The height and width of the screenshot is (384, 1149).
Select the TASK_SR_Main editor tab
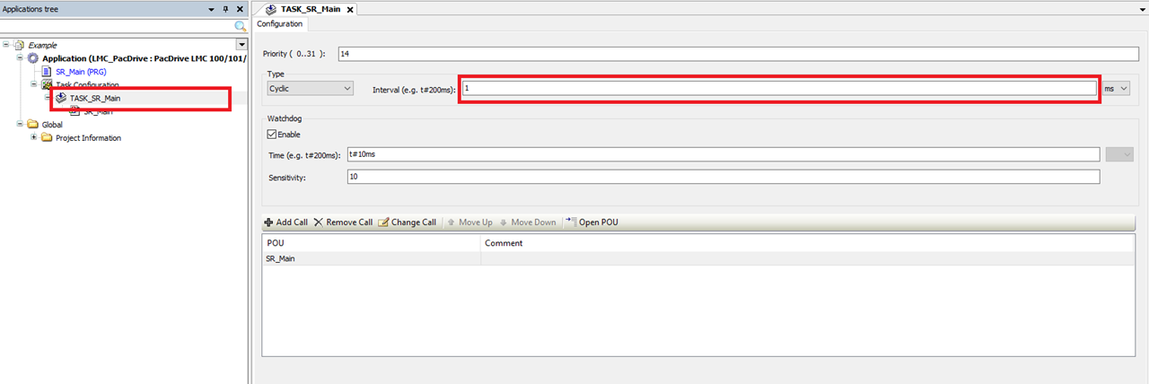[x=305, y=9]
